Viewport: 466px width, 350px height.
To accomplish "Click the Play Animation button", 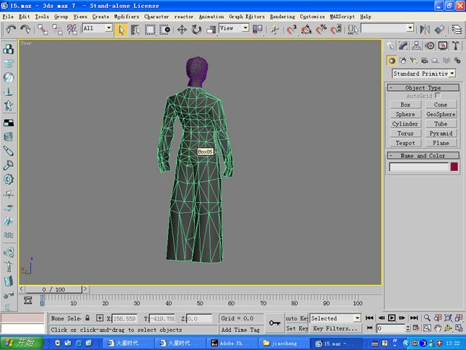I will pyautogui.click(x=392, y=318).
